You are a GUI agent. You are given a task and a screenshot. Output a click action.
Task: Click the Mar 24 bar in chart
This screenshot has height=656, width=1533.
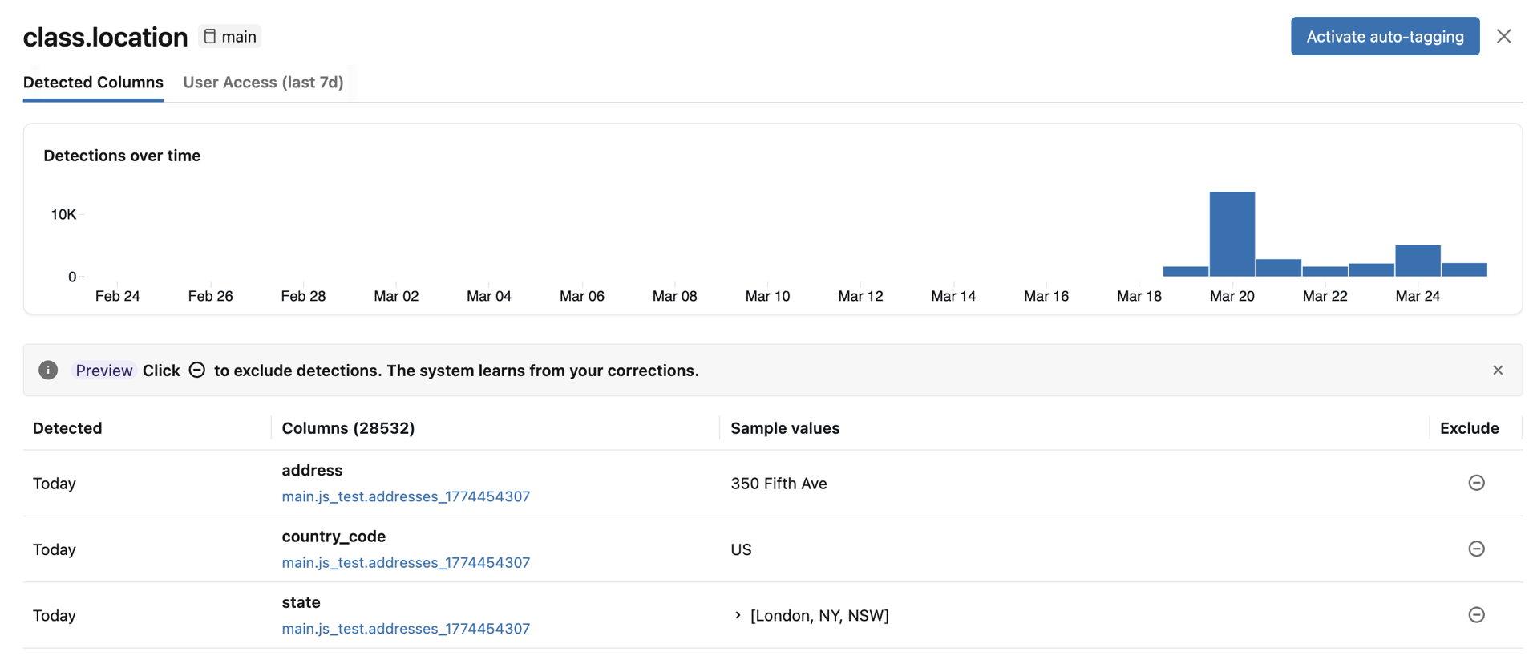pyautogui.click(x=1417, y=261)
